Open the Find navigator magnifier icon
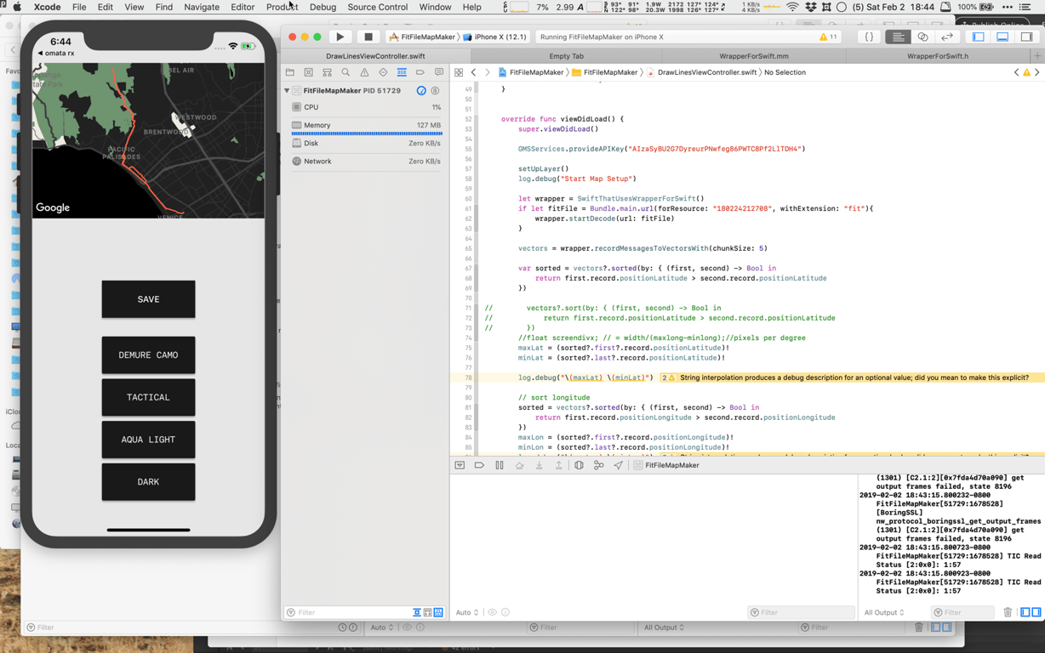Image resolution: width=1045 pixels, height=653 pixels. pos(345,73)
